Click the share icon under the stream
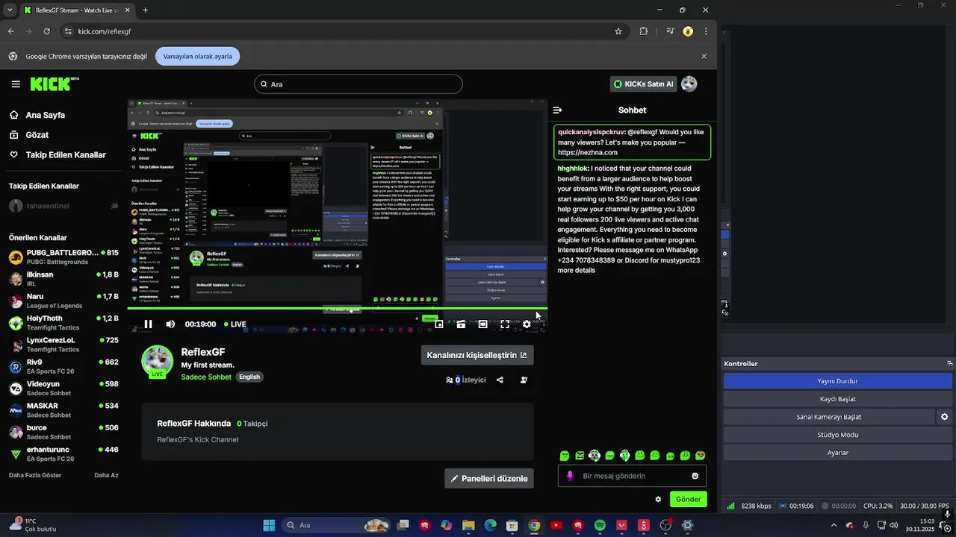Screen dimensions: 956x537 (x=500, y=380)
